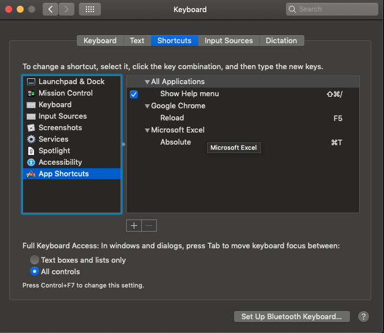Select Launchpad & Dock category icon
Viewport: 384px width, 333px height.
(x=31, y=82)
